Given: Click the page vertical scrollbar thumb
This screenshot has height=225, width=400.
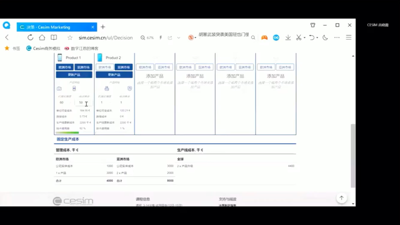Looking at the screenshot, I should [x=353, y=156].
